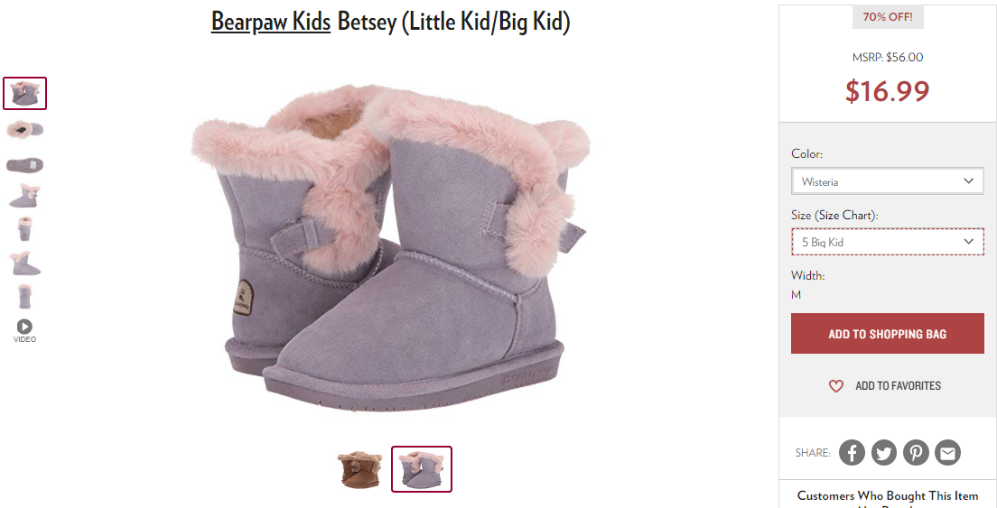Viewport: 997px width, 508px height.
Task: Expand the Size dropdown showing 5 Big Kid
Action: pyautogui.click(x=887, y=242)
